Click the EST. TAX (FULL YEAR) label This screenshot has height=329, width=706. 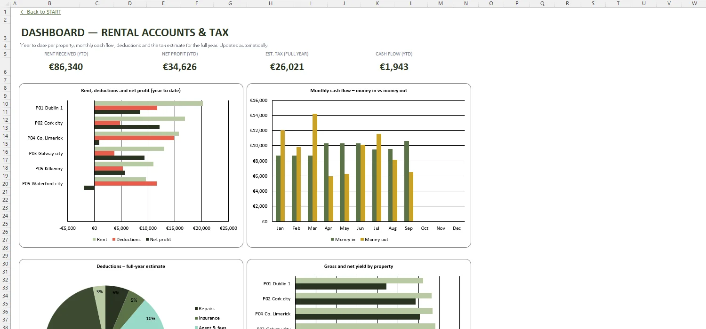[x=287, y=54]
